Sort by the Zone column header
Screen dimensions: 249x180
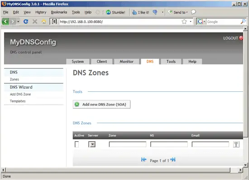[112, 135]
